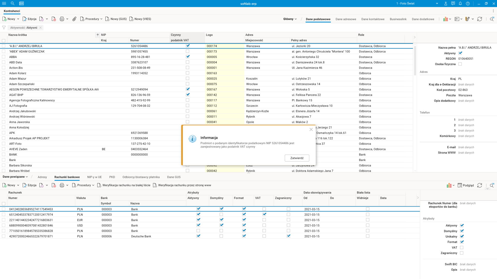
Task: Switch to Dane adresowe tab
Action: coord(346,19)
